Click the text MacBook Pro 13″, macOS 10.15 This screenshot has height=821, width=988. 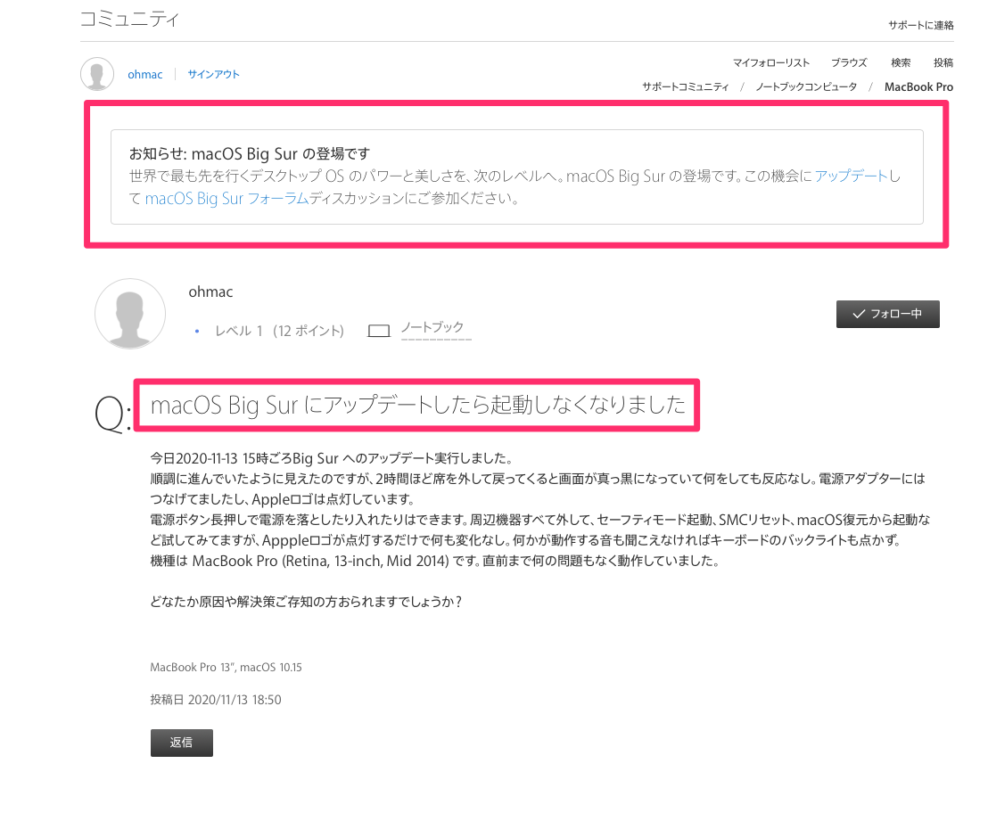tap(226, 668)
